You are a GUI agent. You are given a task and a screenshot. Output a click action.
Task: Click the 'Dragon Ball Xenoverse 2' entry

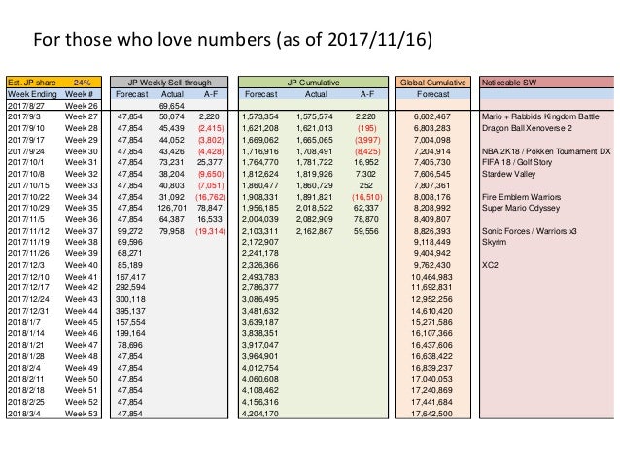[527, 128]
